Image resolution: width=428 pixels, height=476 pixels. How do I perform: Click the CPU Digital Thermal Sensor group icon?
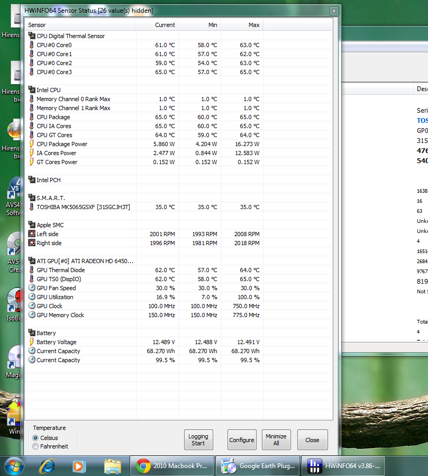[32, 36]
